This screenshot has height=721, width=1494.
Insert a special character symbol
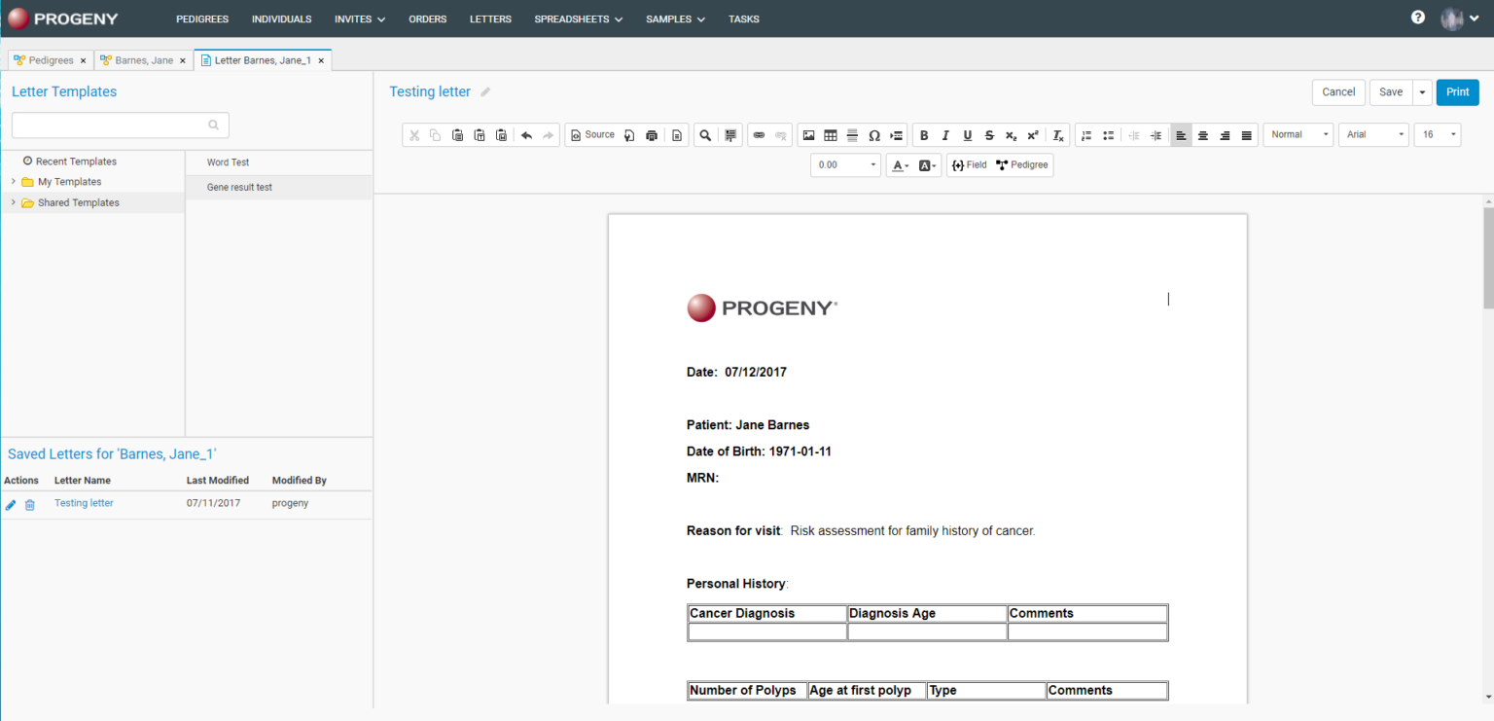point(873,134)
